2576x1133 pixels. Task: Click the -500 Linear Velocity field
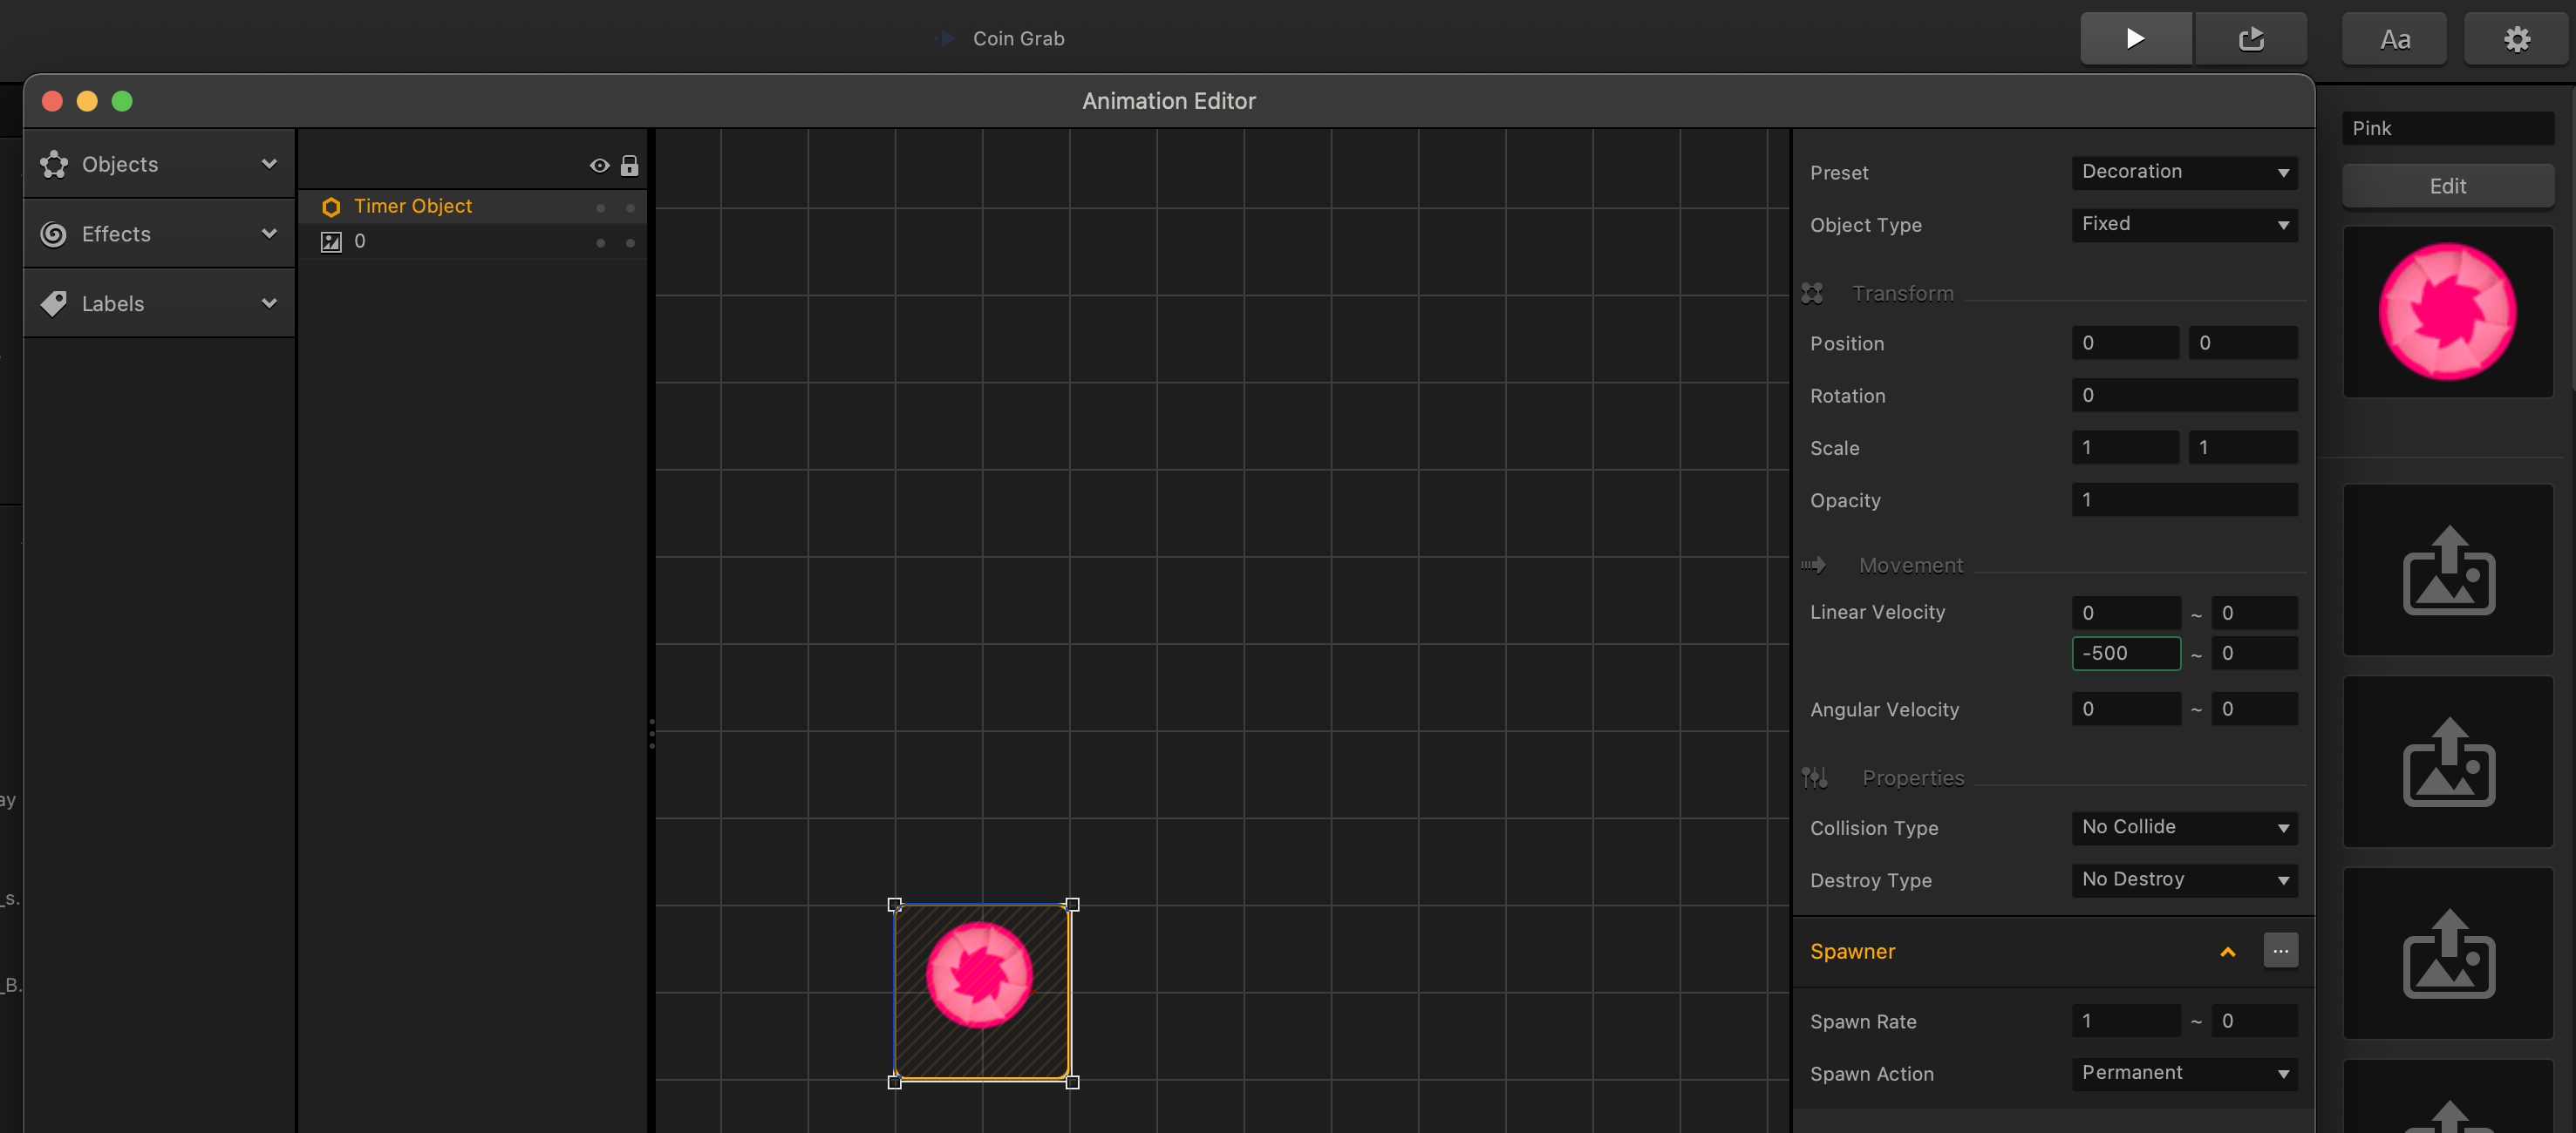[x=2125, y=654]
